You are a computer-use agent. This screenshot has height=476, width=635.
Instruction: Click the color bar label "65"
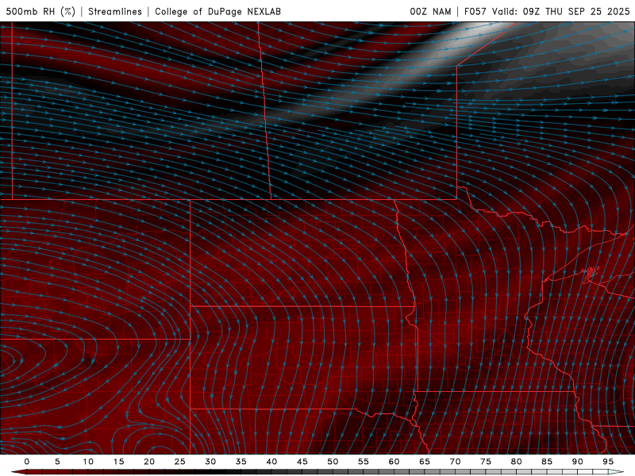[x=425, y=462]
